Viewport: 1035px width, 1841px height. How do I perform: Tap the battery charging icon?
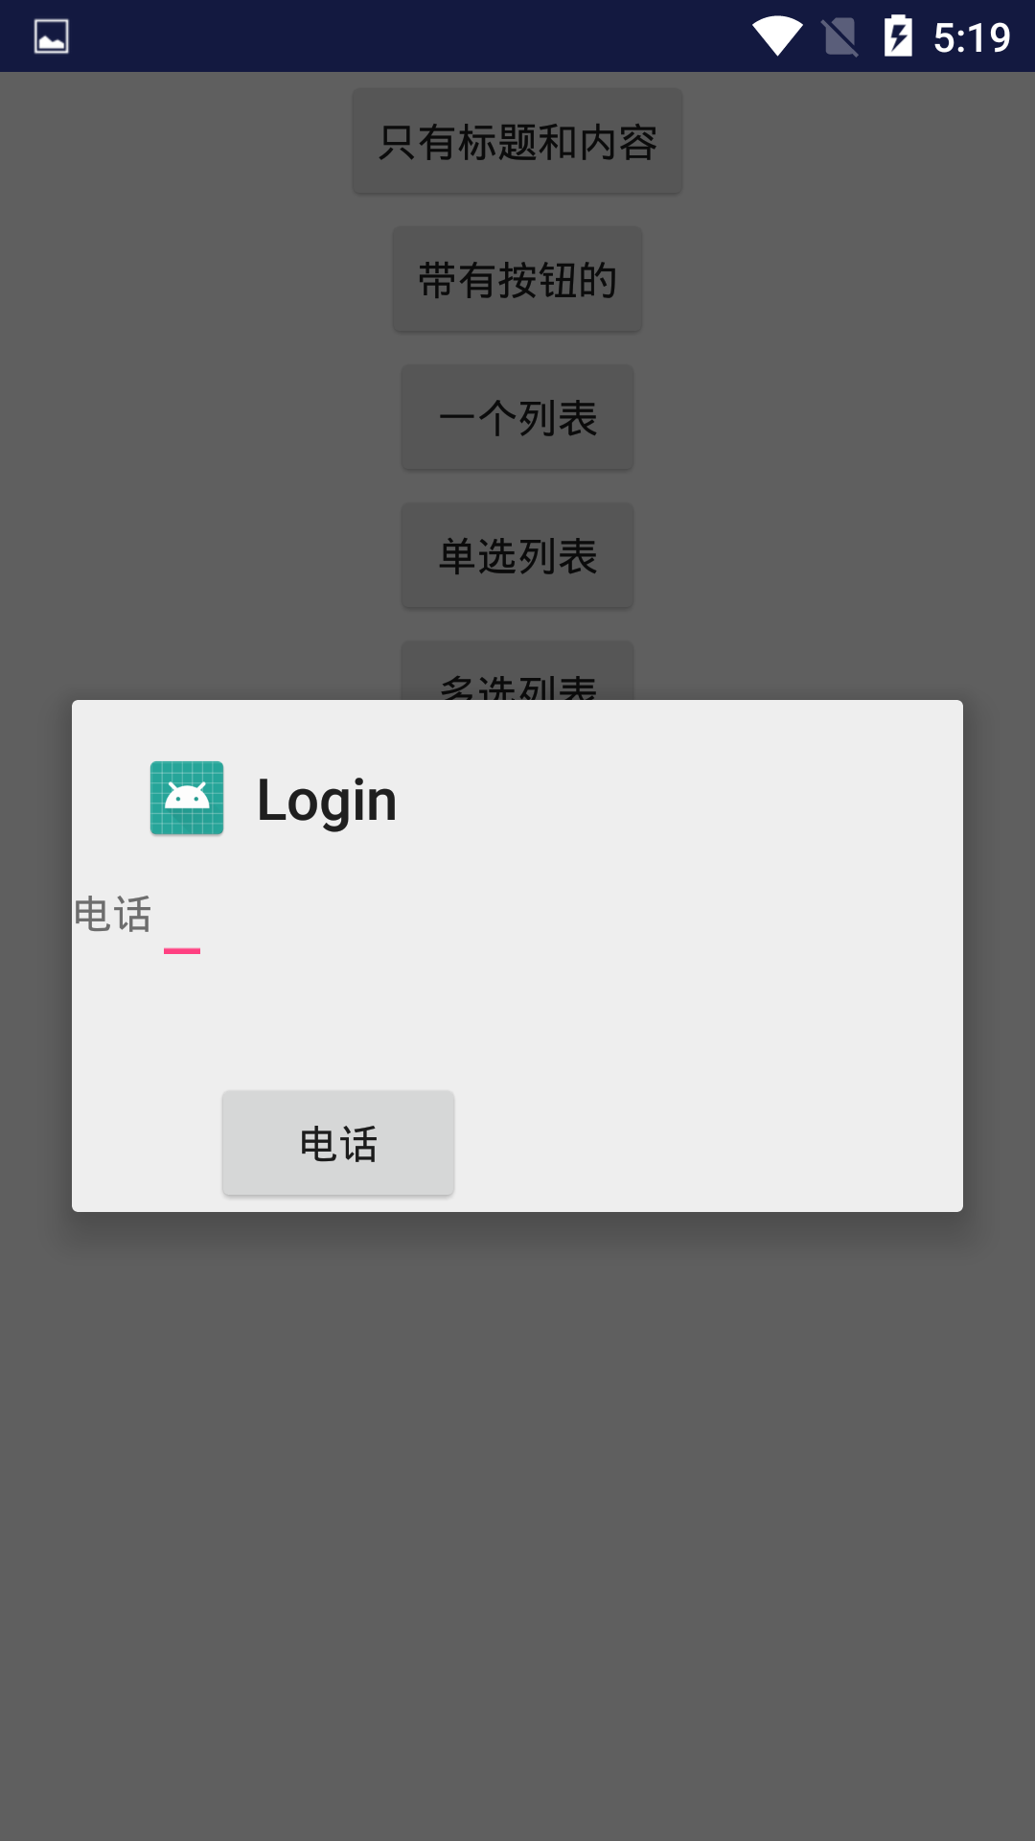[898, 36]
